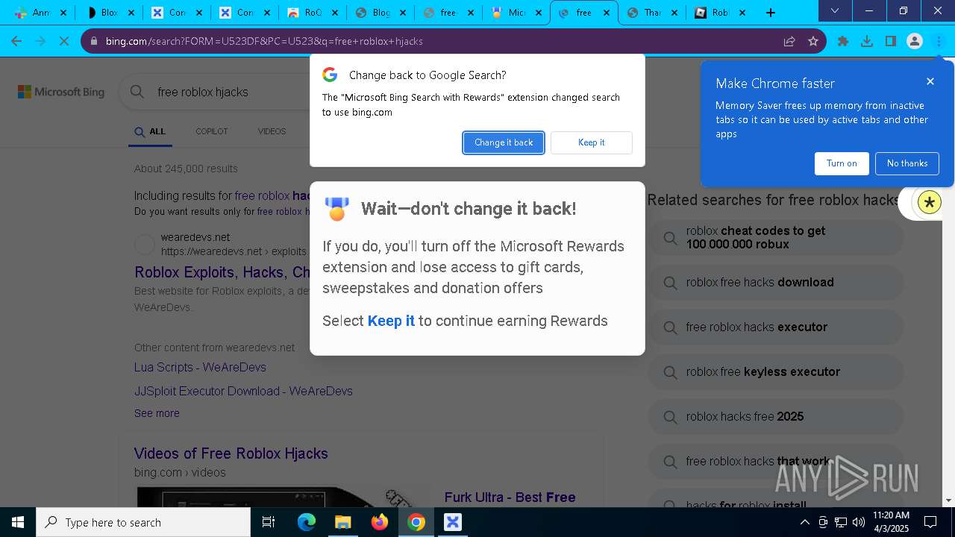Click the Change it back button

point(504,142)
